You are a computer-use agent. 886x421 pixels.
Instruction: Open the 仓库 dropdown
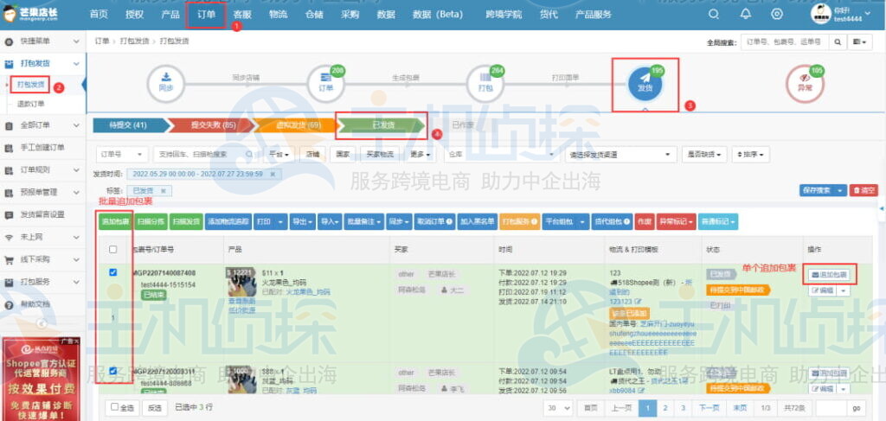click(502, 154)
